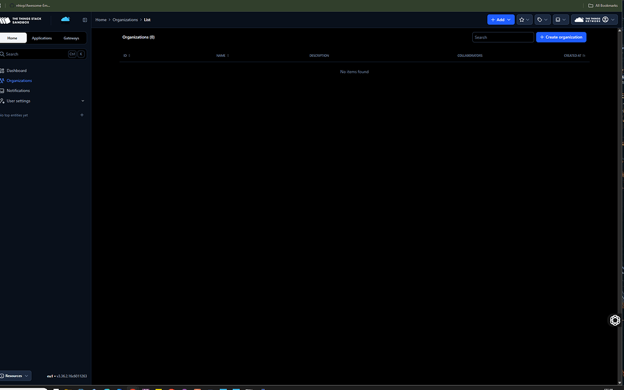Open the tag icon menu in header
Image resolution: width=624 pixels, height=390 pixels.
542,19
